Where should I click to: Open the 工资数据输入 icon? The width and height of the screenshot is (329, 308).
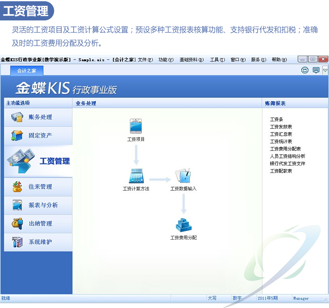click(183, 176)
